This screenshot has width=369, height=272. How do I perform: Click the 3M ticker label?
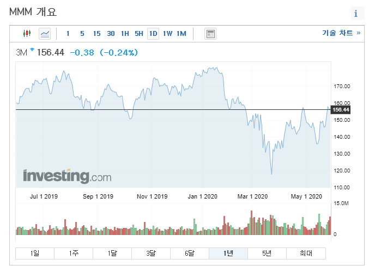[x=22, y=52]
